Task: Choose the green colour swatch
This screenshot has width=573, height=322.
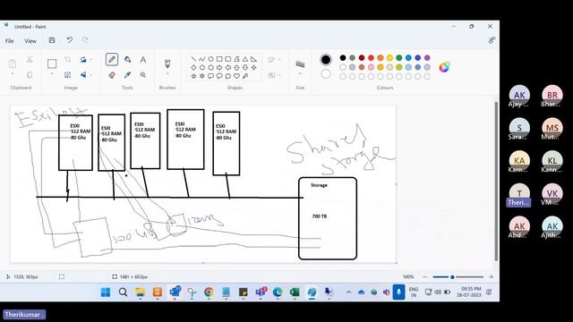Action: (399, 57)
